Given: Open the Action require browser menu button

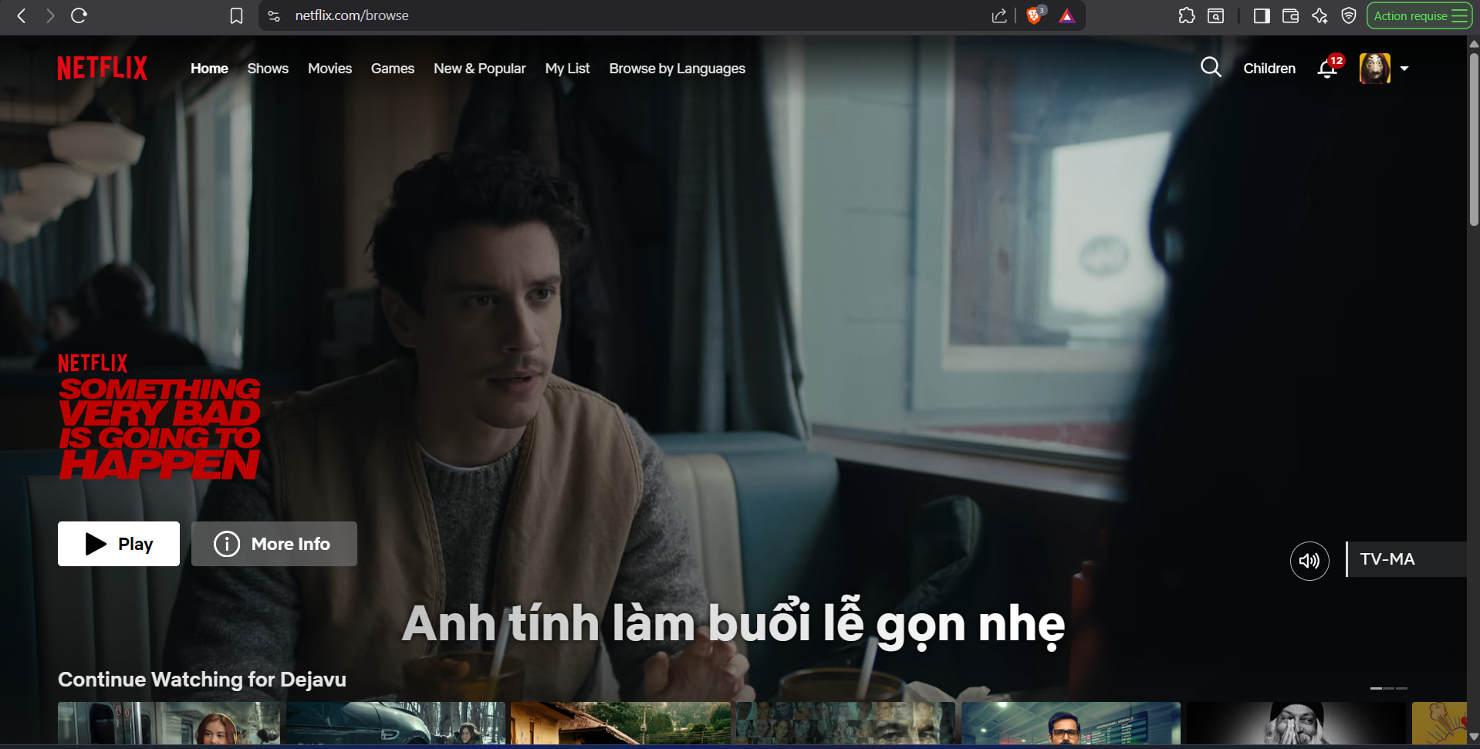Looking at the screenshot, I should pyautogui.click(x=1420, y=15).
